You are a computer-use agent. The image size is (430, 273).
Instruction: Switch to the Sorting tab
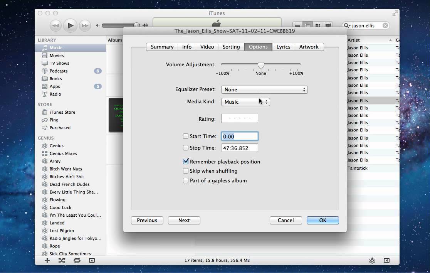[x=231, y=47]
